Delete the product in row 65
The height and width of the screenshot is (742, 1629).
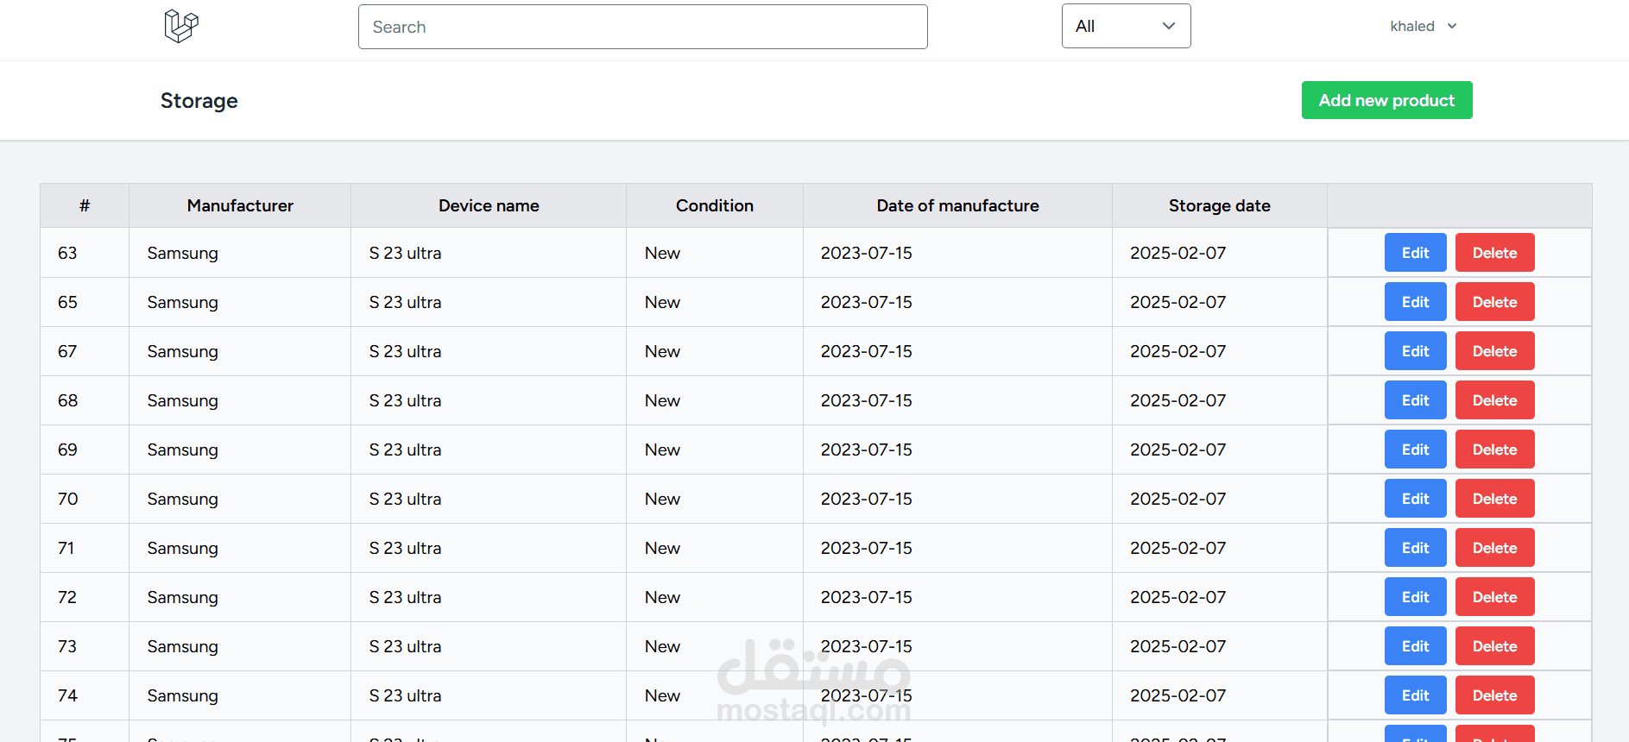[x=1494, y=302]
